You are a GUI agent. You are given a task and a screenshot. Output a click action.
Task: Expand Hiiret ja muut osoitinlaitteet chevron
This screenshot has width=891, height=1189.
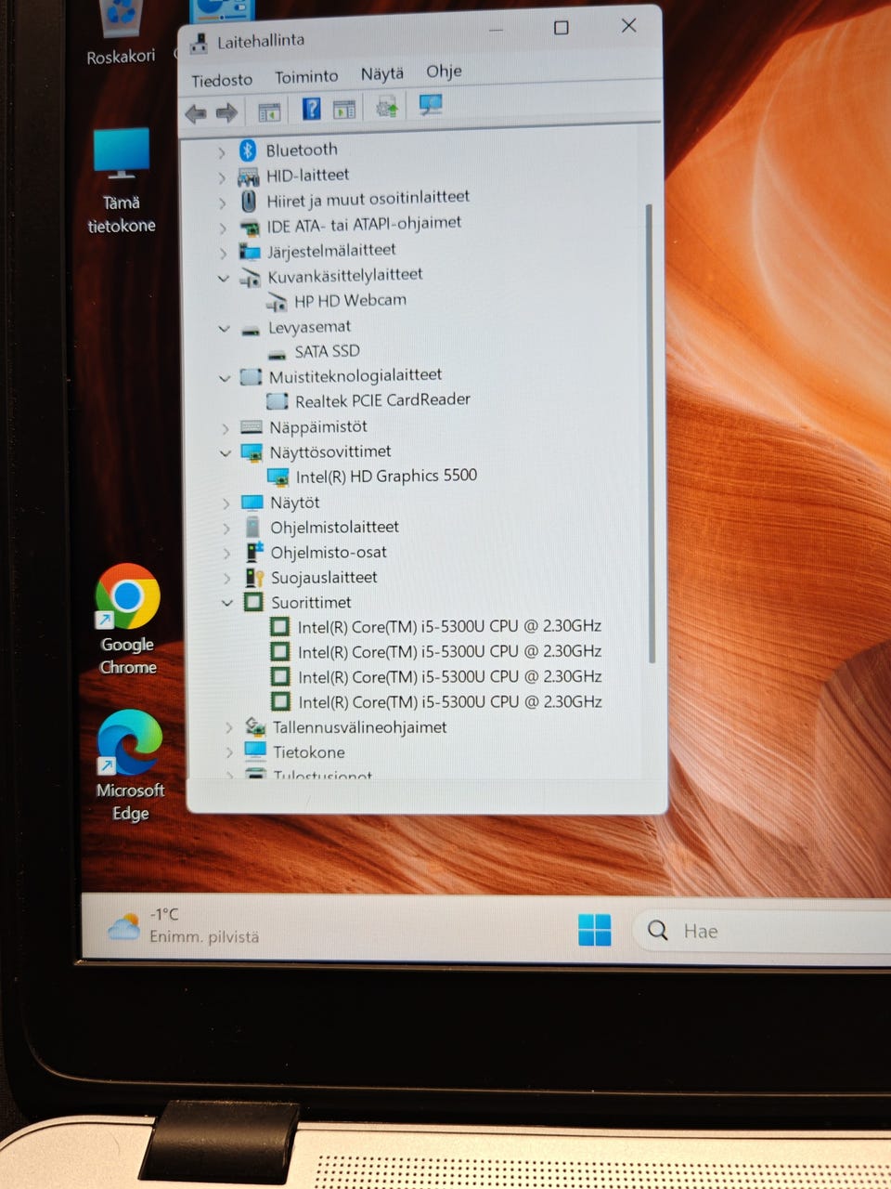pos(222,202)
